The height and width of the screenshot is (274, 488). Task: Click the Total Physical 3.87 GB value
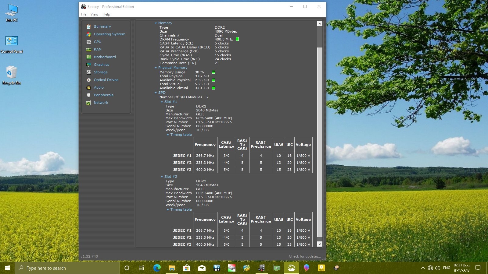pyautogui.click(x=202, y=76)
